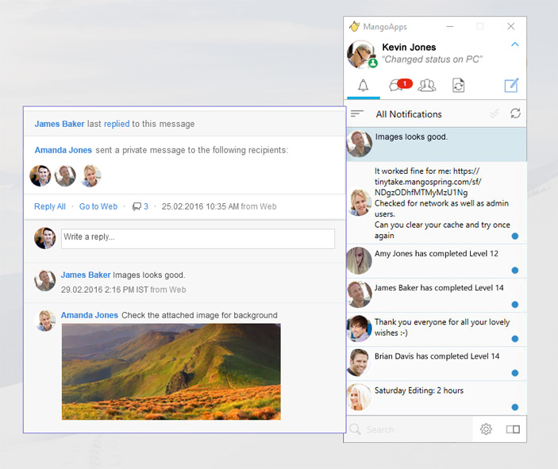This screenshot has width=558, height=469.
Task: Click the All Notifications heading
Action: pos(409,114)
